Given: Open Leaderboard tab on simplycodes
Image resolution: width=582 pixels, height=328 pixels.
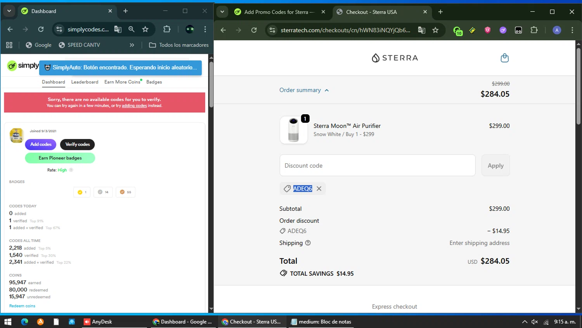Looking at the screenshot, I should (85, 82).
